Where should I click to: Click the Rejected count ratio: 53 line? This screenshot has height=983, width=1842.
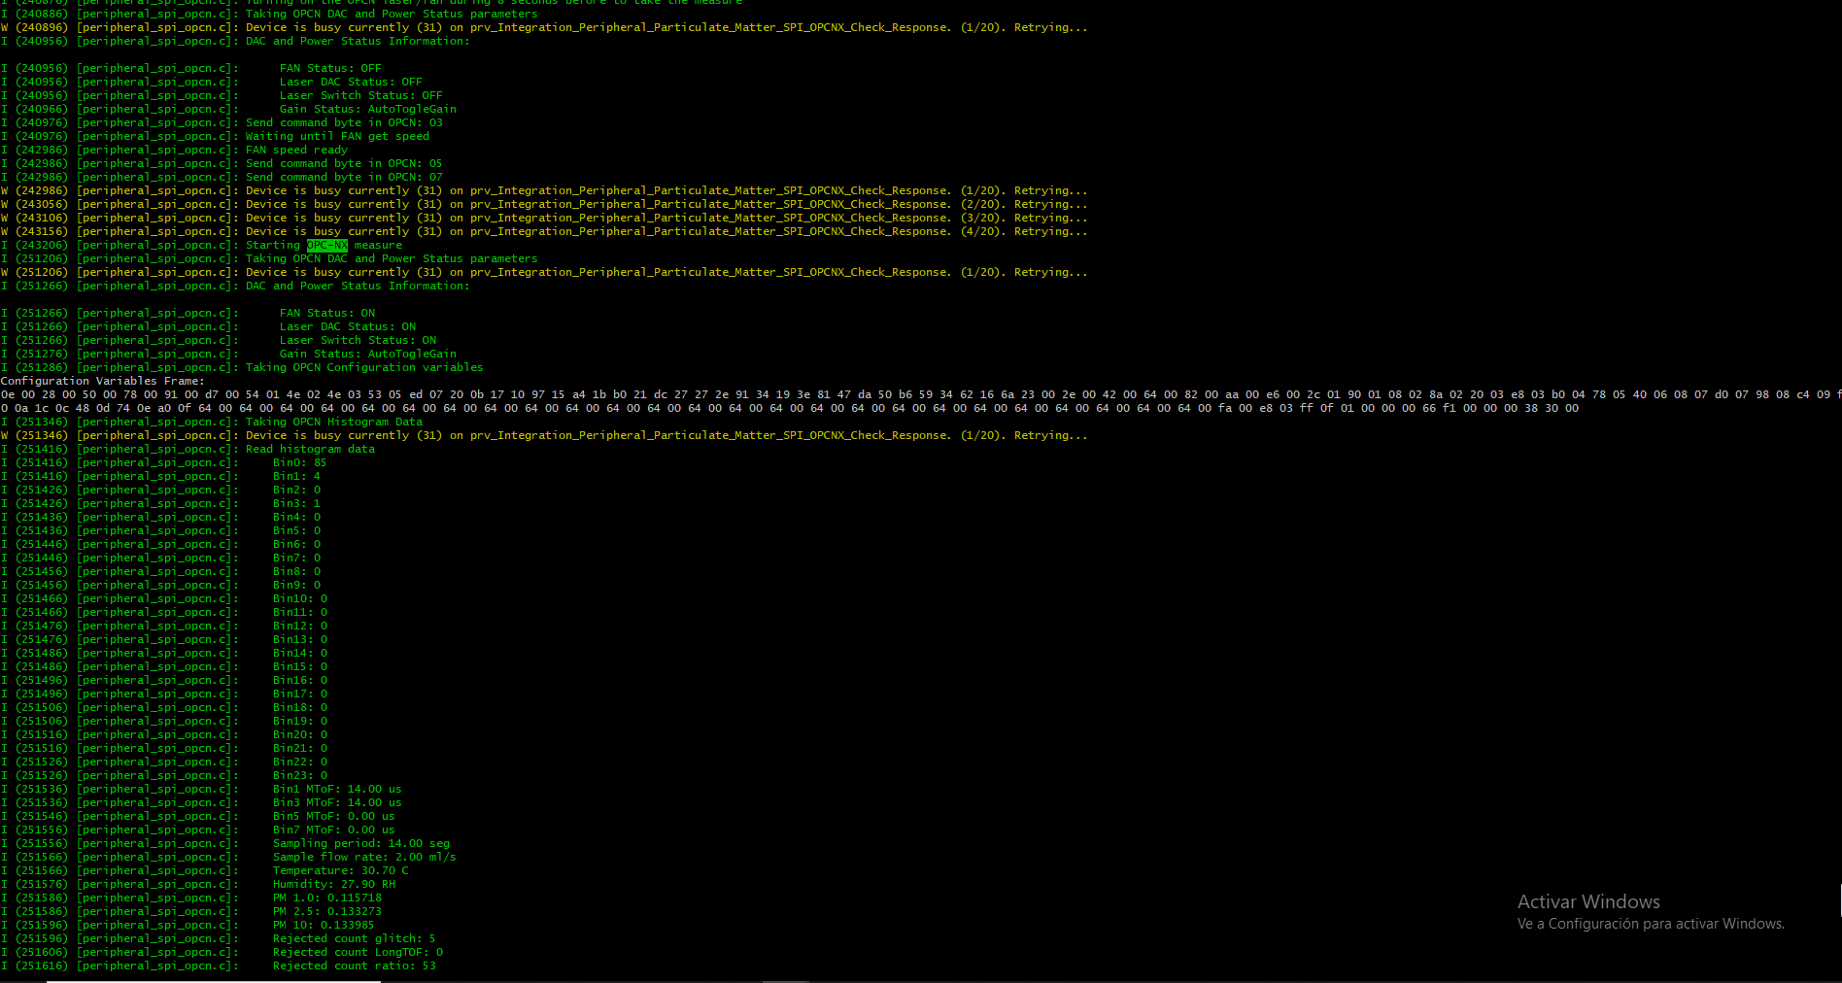coord(355,966)
